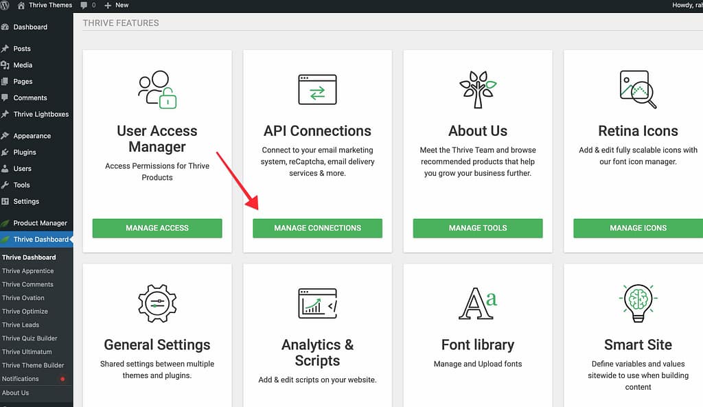Viewport: 703px width, 407px height.
Task: Go to Appearance in sidebar
Action: click(32, 136)
